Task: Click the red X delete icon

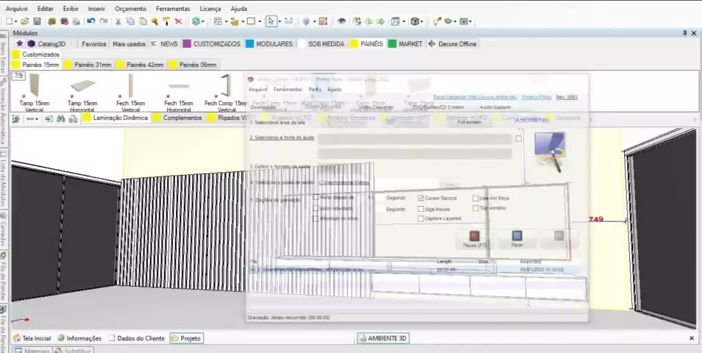Action: click(x=178, y=21)
